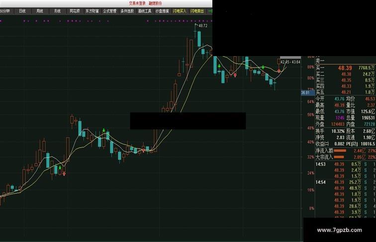Select the 分钟 minute period tab
The height and width of the screenshot is (242, 376).
point(5,11)
